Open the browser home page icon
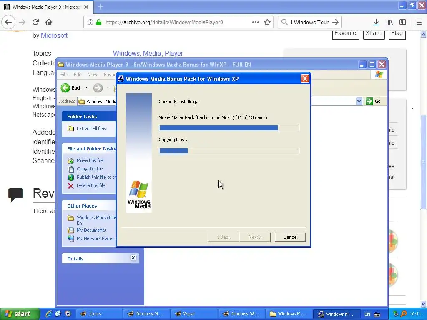 49,22
